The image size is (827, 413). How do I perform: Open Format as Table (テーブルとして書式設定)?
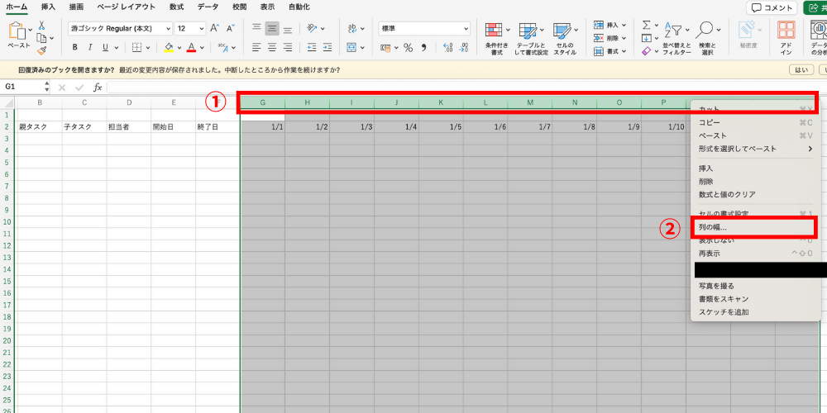pyautogui.click(x=532, y=38)
